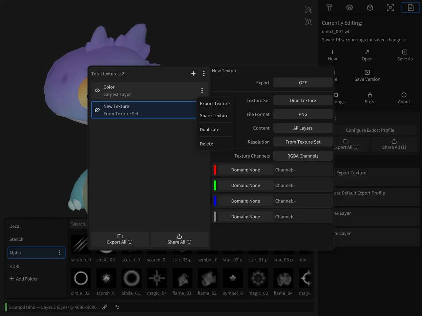Click the plus icon to add texture
Image resolution: width=422 pixels, height=316 pixels.
(193, 74)
